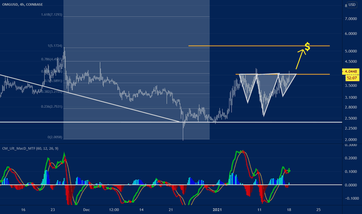The image size is (362, 214).
Task: Click the 3.5000 price axis label
Action: [x=351, y=86]
